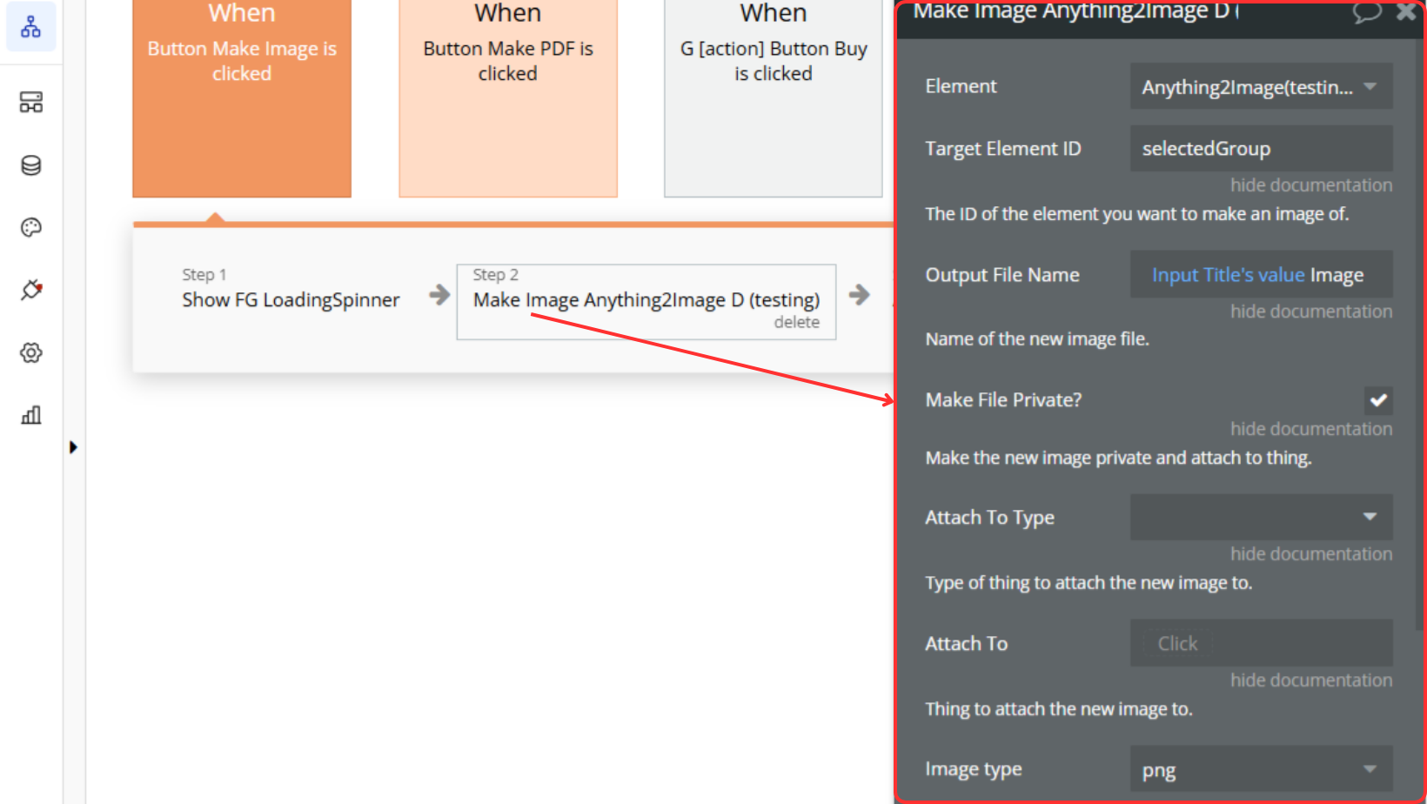Select the G [action] Button Buy event
This screenshot has height=804, width=1427.
(x=774, y=98)
